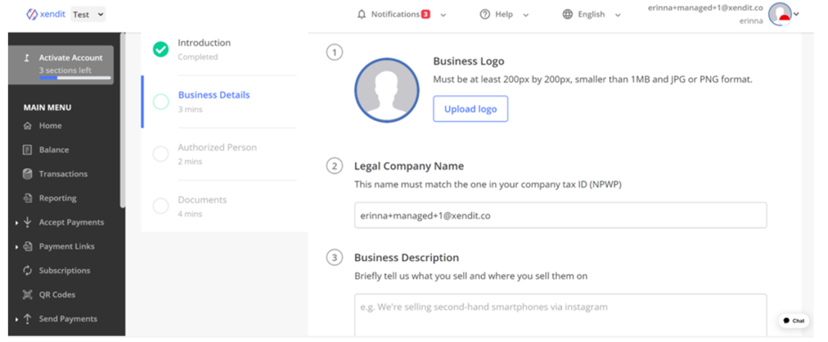Click the Legal Company Name input field
The width and height of the screenshot is (828, 342).
coord(560,215)
